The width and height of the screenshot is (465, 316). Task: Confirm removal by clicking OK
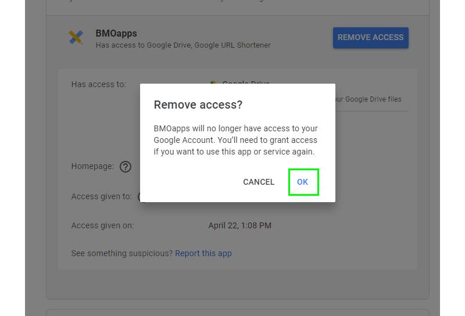coord(303,182)
